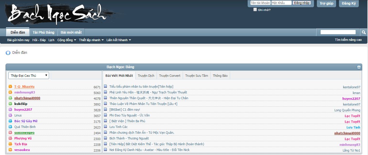Open the Liên kết Nhanh dropdown
Viewport: 368px width, 155px height.
119,40
